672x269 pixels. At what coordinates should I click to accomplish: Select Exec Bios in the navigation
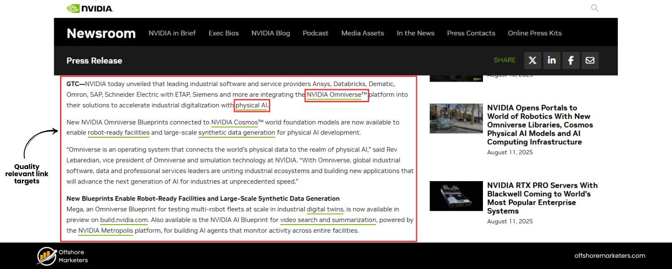(x=224, y=33)
